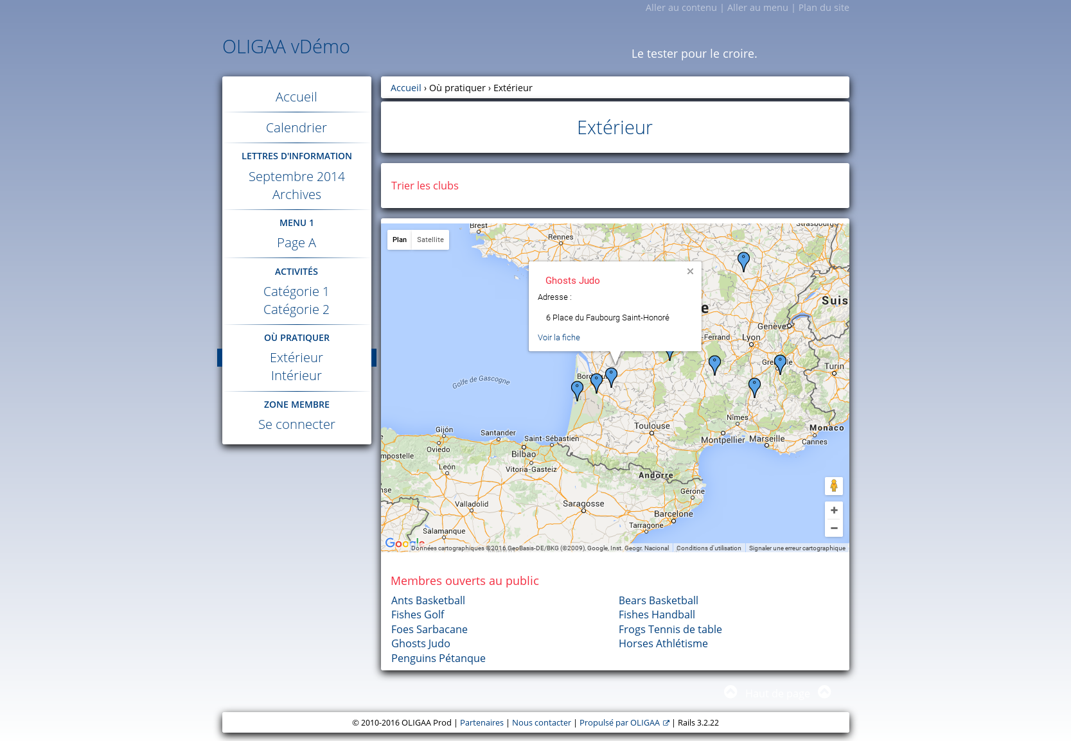Open Propulsé par OLIGAA link
This screenshot has height=741, width=1071.
pyautogui.click(x=624, y=723)
